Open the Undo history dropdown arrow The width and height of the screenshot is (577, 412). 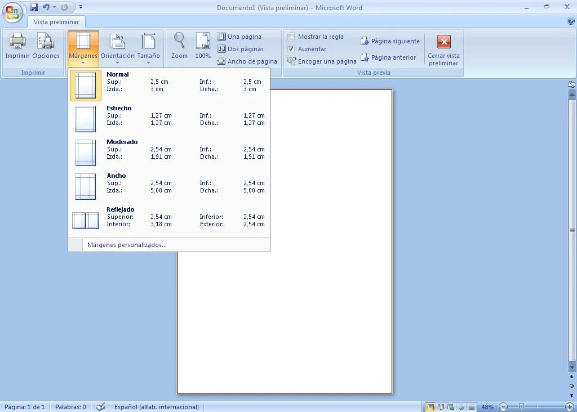coord(54,7)
